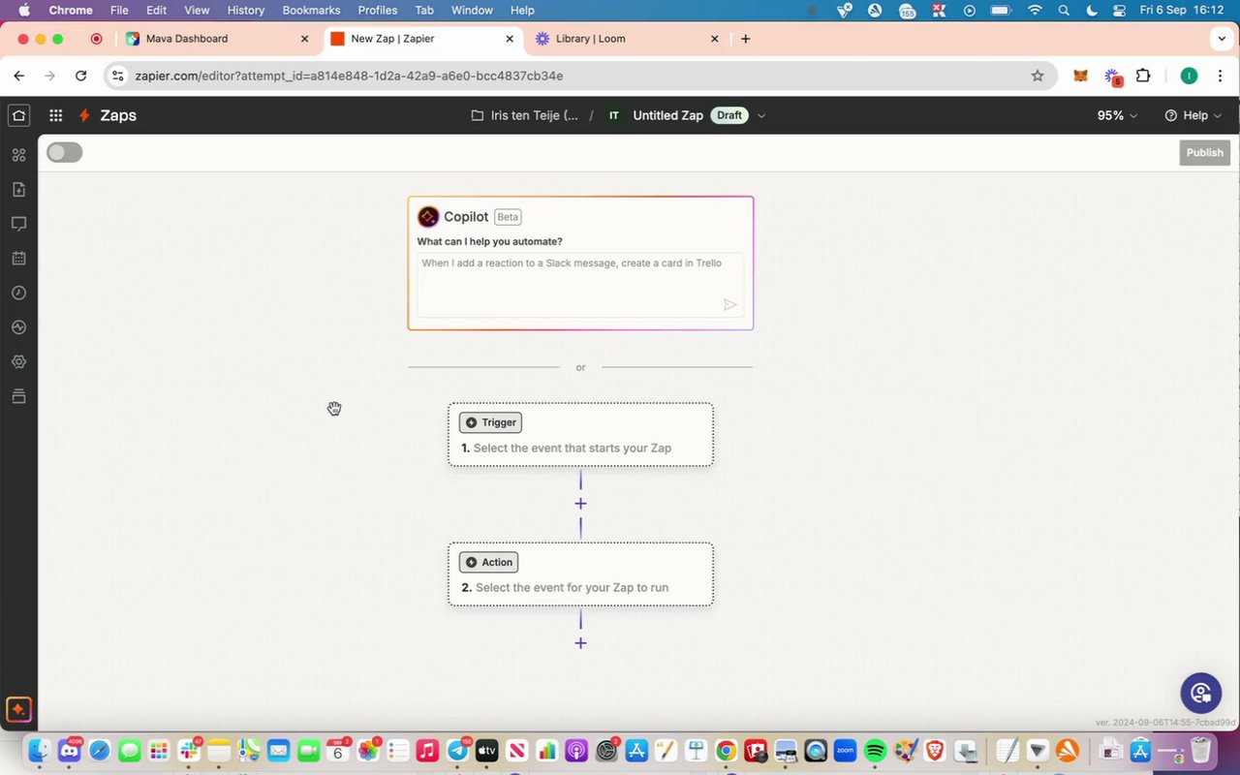Open the Zaps lightning bolt icon
The width and height of the screenshot is (1240, 775).
[84, 115]
